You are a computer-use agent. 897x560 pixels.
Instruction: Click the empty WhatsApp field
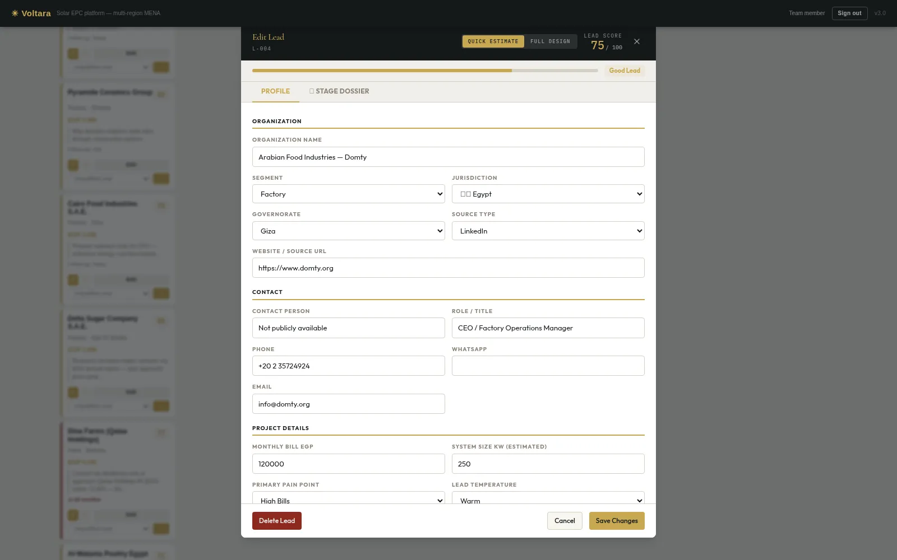tap(548, 366)
